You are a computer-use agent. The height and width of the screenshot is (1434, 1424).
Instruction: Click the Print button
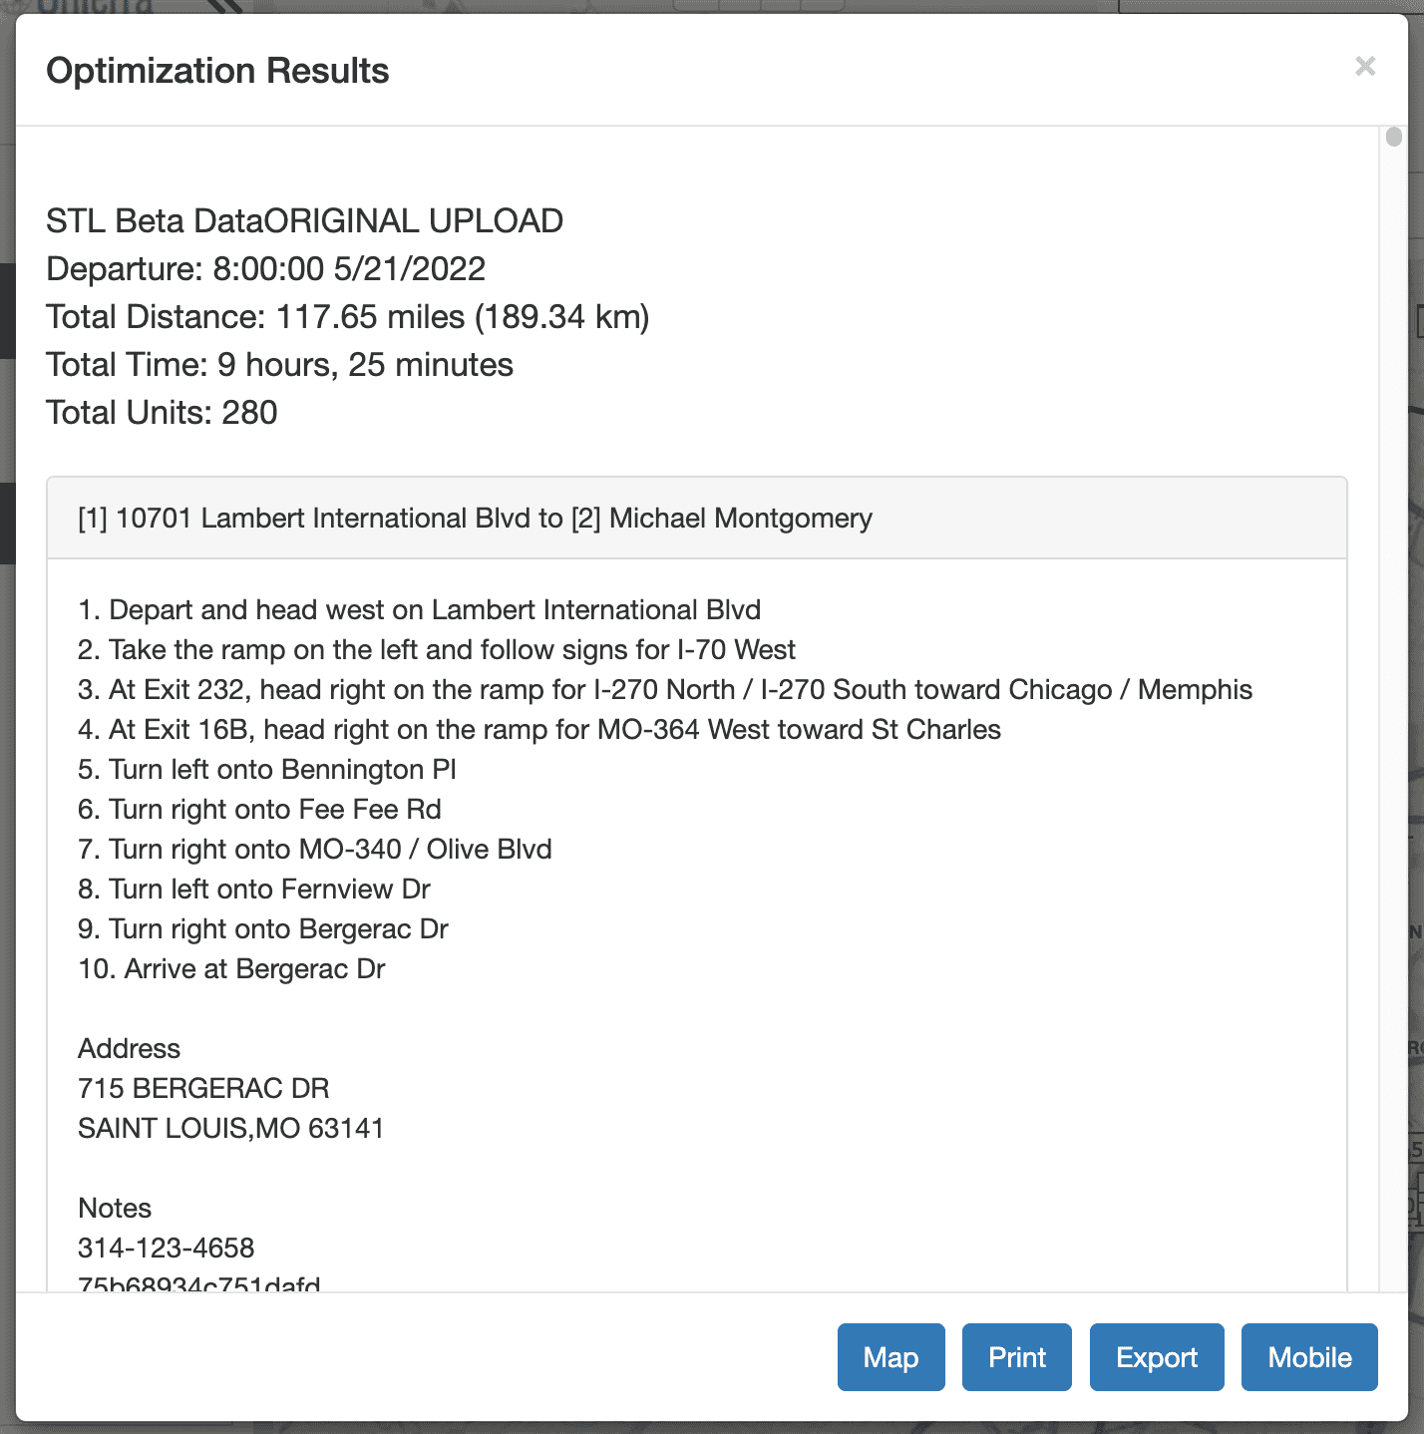click(x=1017, y=1357)
